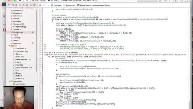Click the webcam video overlay thumbnail
The height and width of the screenshot is (109, 193).
(x=19, y=97)
